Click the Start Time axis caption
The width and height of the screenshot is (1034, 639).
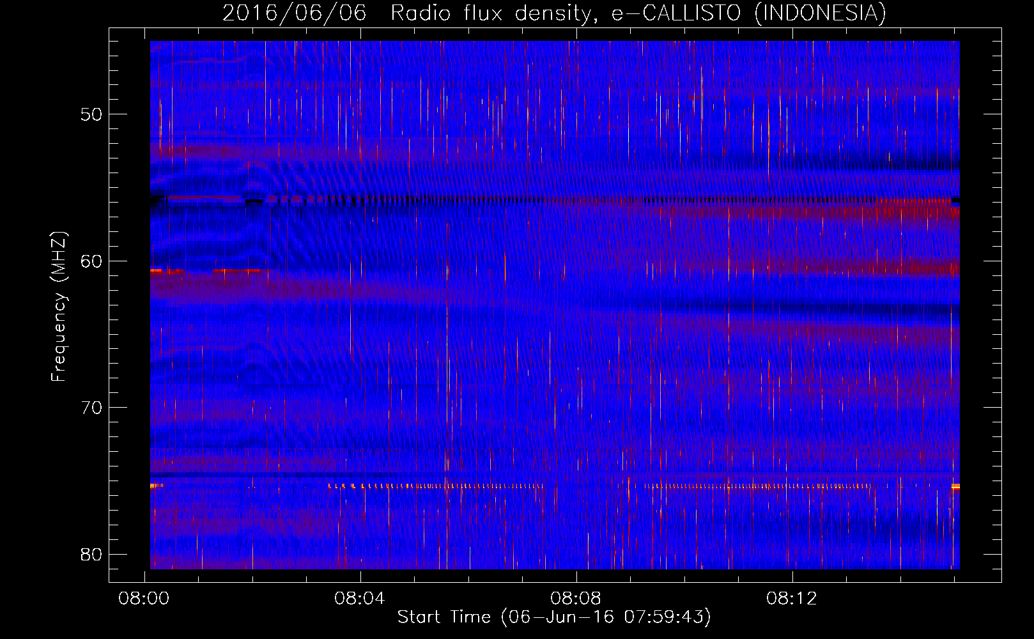(x=554, y=617)
